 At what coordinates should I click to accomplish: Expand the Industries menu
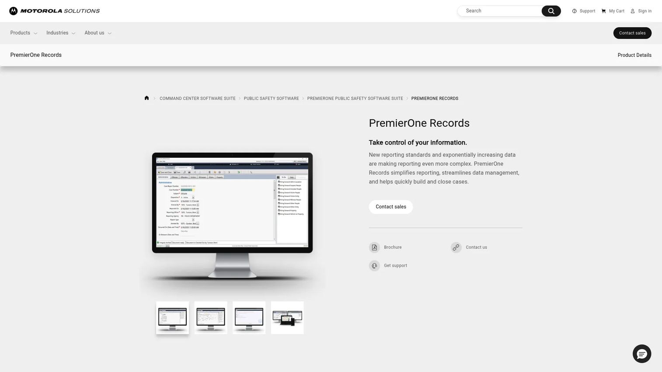(x=61, y=33)
